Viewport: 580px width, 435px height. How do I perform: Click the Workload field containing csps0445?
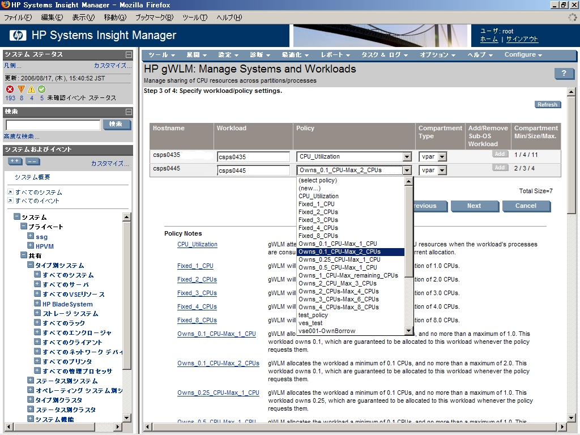click(253, 170)
